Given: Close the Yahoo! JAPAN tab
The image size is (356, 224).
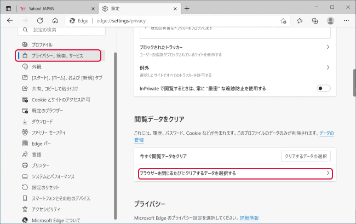Looking at the screenshot, I should (x=93, y=9).
